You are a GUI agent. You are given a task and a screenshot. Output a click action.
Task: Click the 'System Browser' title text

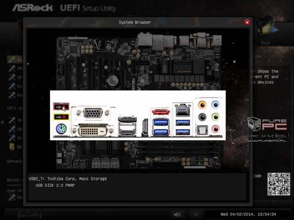point(135,22)
